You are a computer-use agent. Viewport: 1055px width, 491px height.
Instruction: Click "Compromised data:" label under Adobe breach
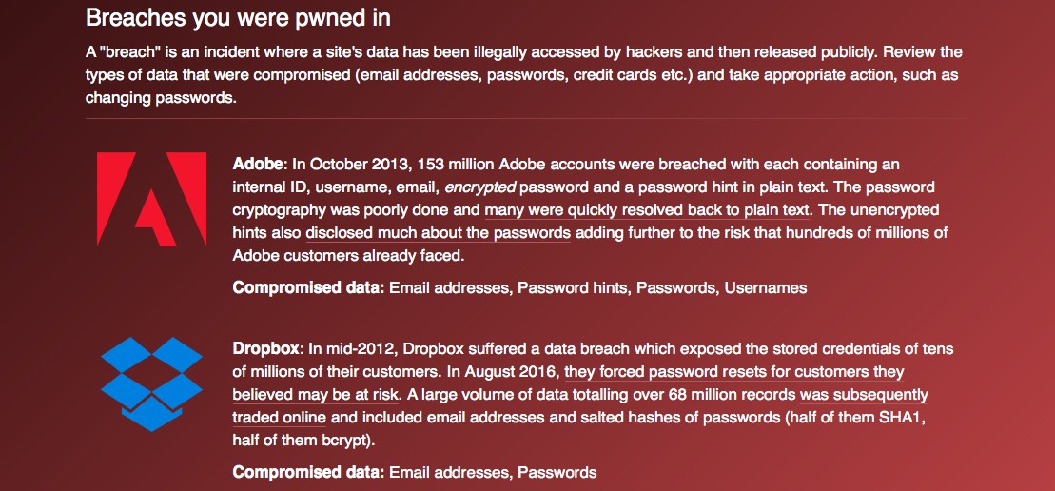click(308, 287)
